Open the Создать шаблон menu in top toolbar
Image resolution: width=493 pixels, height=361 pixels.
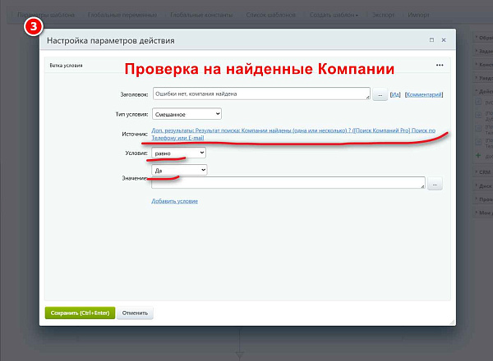pyautogui.click(x=334, y=15)
